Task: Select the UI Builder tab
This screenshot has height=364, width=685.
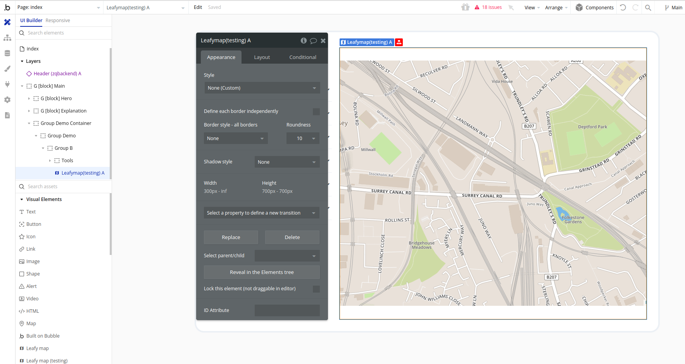Action: 31,21
